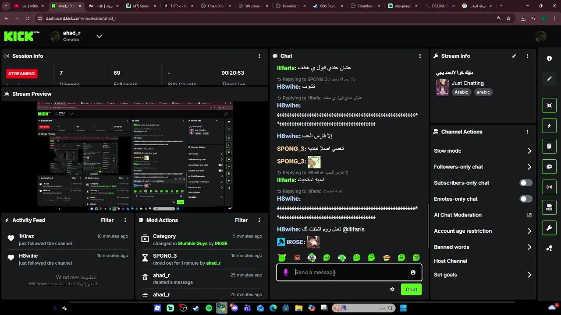Switch to the DEADSHOT browser tab
Image resolution: width=561 pixels, height=315 pixels.
tap(440, 6)
